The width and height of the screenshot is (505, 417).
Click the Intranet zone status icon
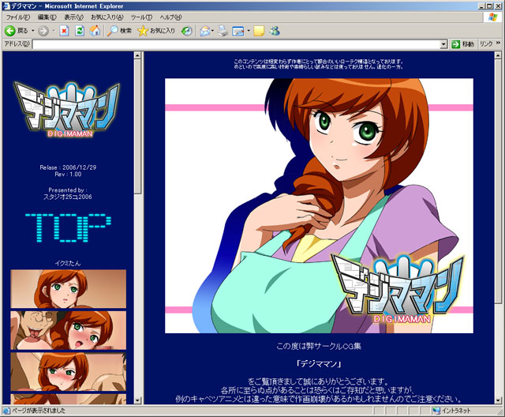pyautogui.click(x=436, y=411)
